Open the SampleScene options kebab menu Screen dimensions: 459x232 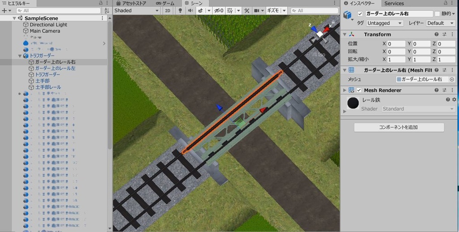(x=102, y=18)
